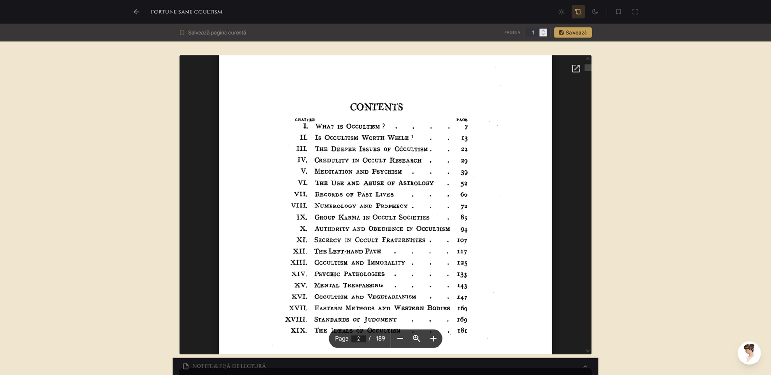Viewport: 771px width, 375px height.
Task: Open the chat assistant avatar
Action: (x=749, y=353)
